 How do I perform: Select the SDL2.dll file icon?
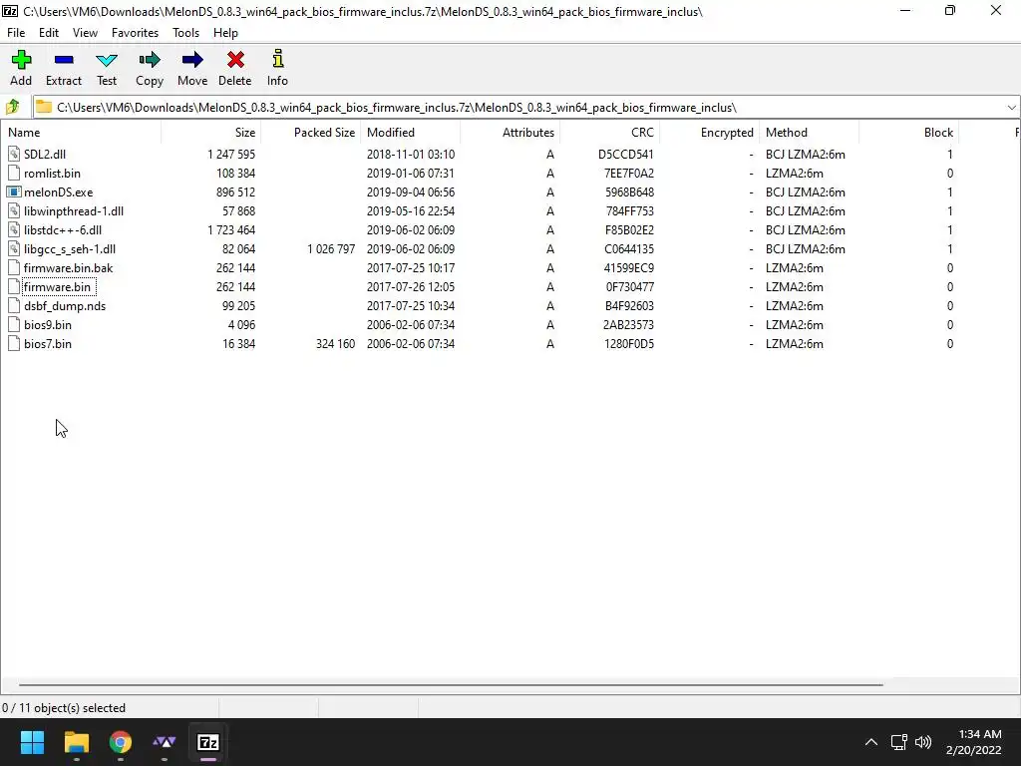pos(14,155)
